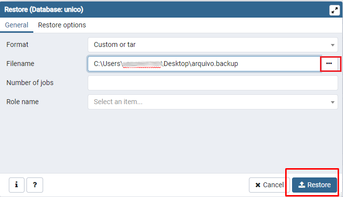Viewport: 343px width, 197px height.
Task: Click the info (i) button
Action: tap(16, 185)
